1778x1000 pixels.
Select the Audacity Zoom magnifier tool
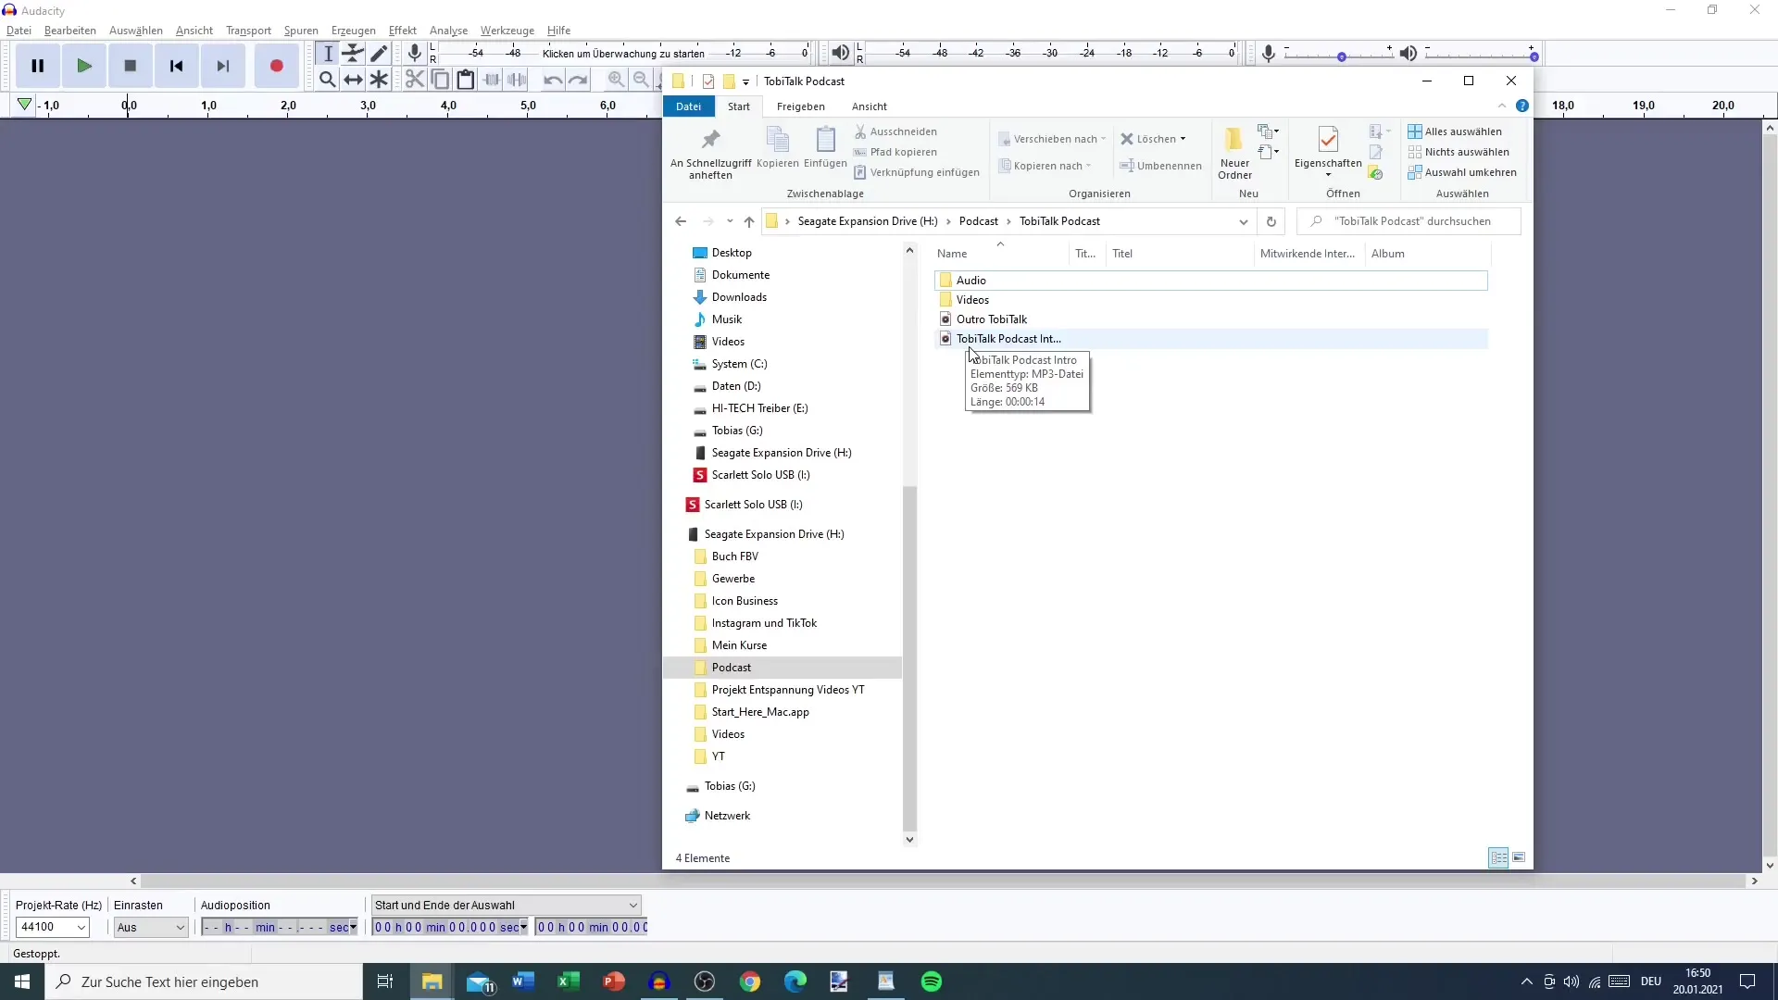coord(328,80)
